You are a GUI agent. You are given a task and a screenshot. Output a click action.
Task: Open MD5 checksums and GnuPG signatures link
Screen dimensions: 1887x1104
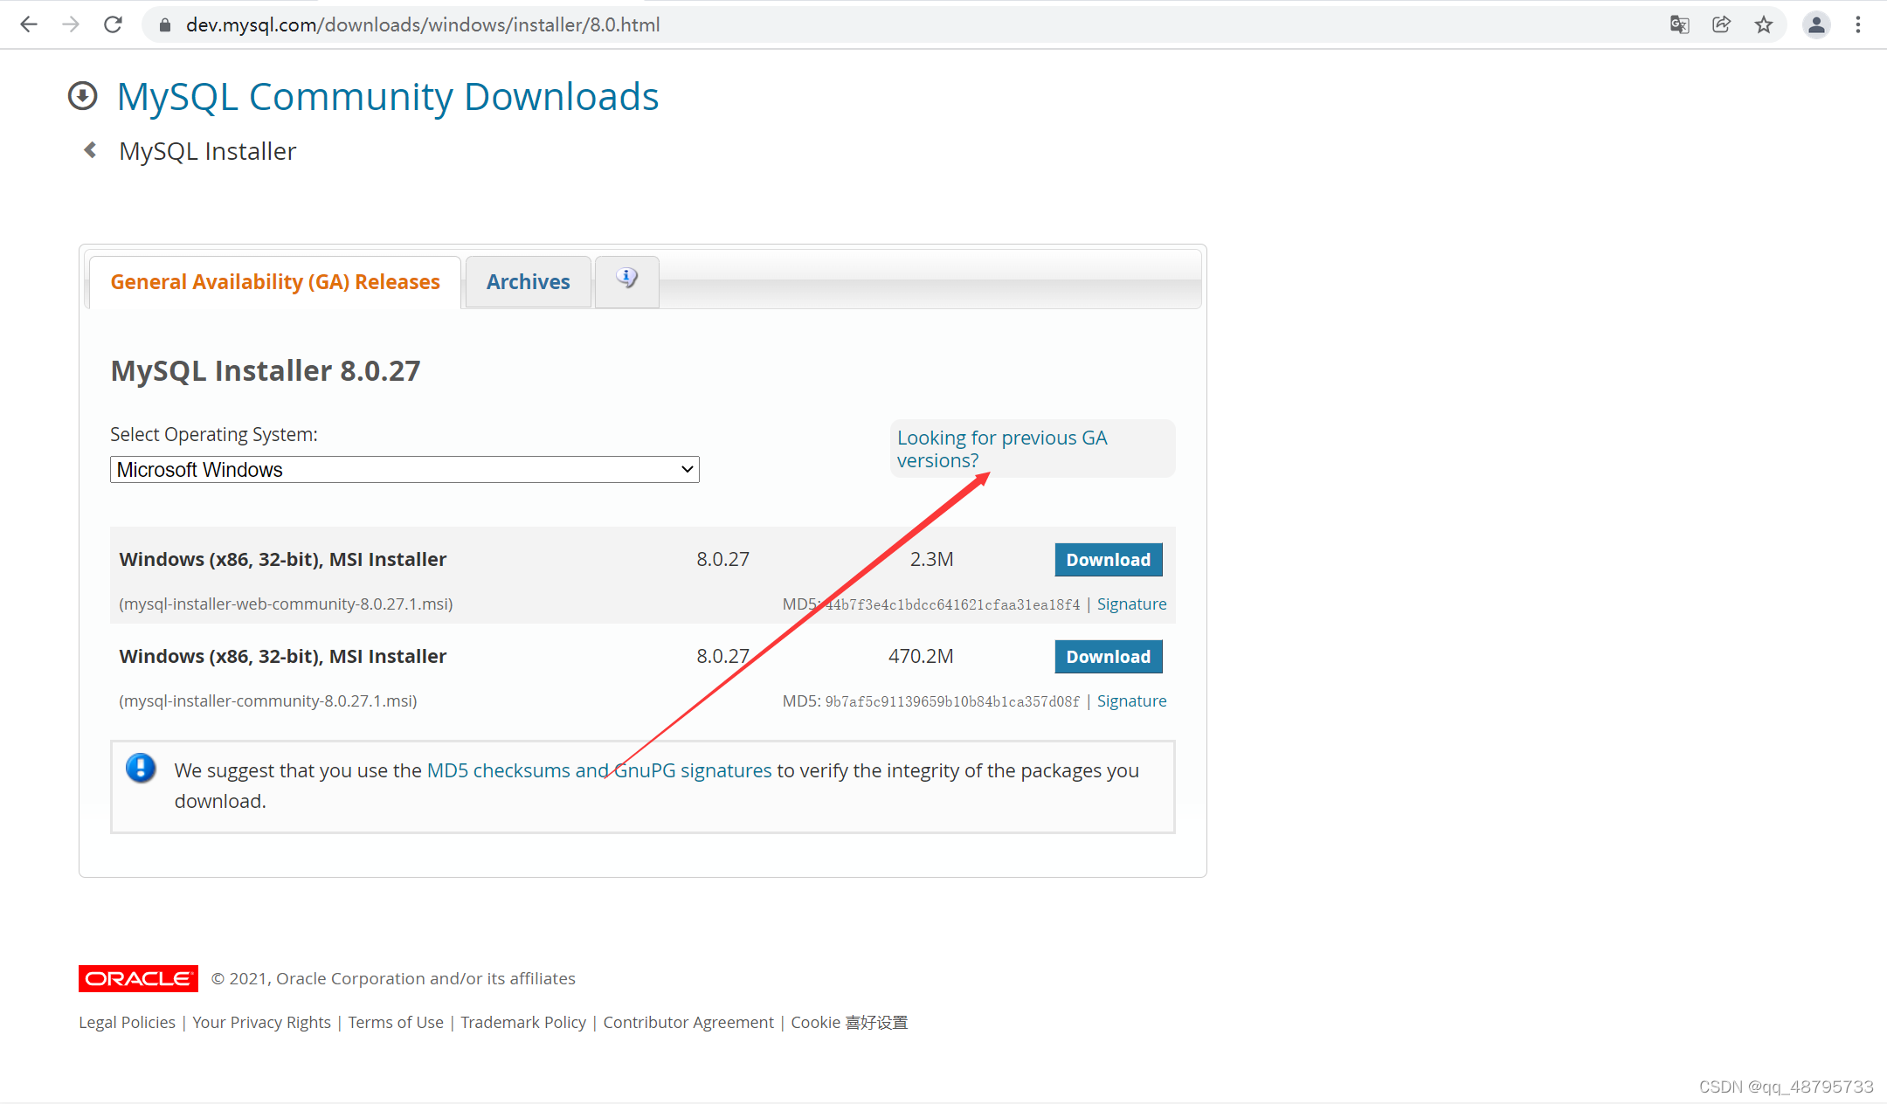[x=599, y=770]
